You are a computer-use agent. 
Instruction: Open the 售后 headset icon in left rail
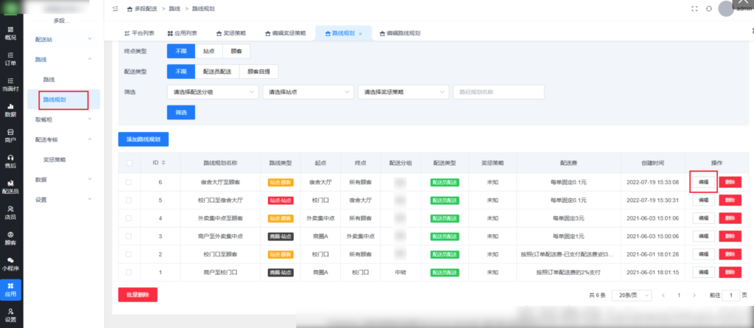10,161
